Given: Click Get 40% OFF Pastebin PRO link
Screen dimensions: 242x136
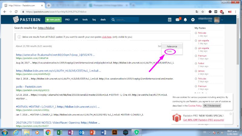Looking at the screenshot, I should pos(203,120).
